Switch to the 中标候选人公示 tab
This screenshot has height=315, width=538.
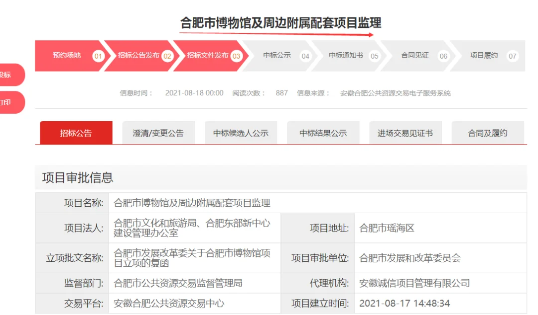coord(241,133)
